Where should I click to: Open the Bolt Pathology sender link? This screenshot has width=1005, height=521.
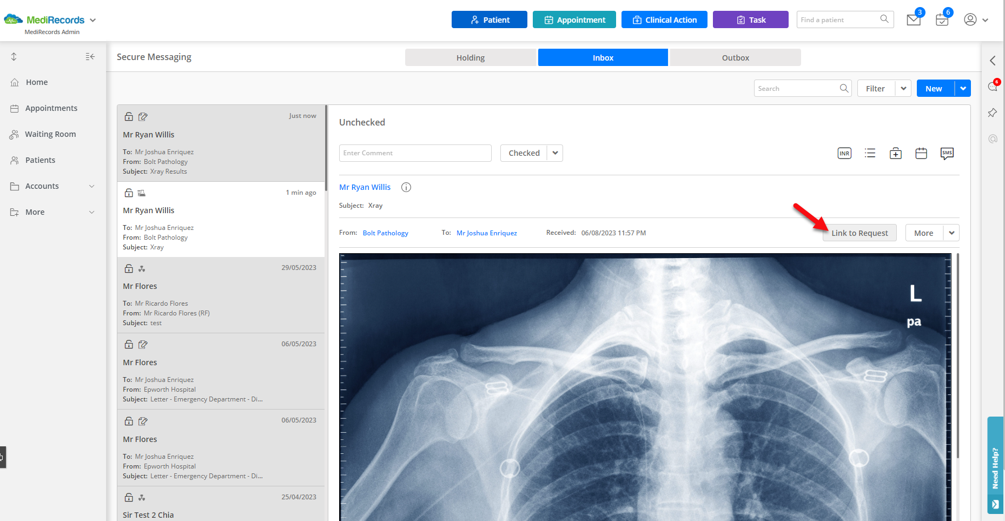click(385, 233)
